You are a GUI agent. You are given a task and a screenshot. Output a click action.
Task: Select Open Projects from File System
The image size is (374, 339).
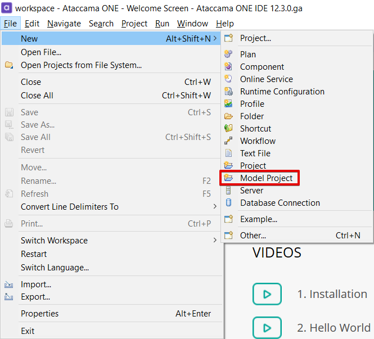[x=81, y=65]
